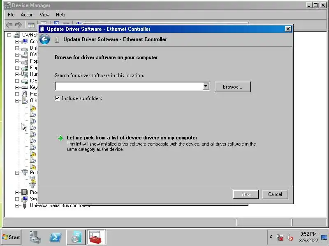Expand the Processors tree node
Screen dimensions: 329x246
click(x=17, y=192)
